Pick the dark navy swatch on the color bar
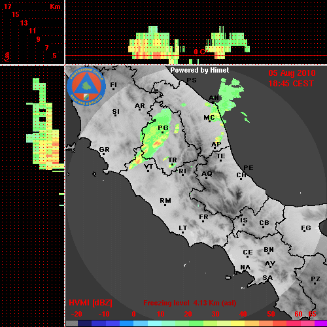The image size is (327, 327). pos(84,324)
